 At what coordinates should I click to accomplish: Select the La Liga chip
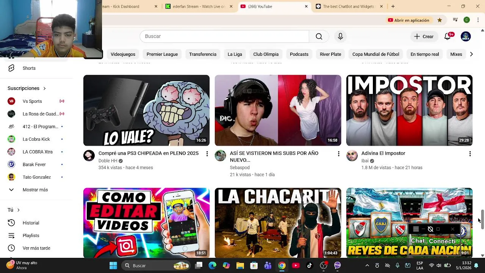pyautogui.click(x=235, y=54)
